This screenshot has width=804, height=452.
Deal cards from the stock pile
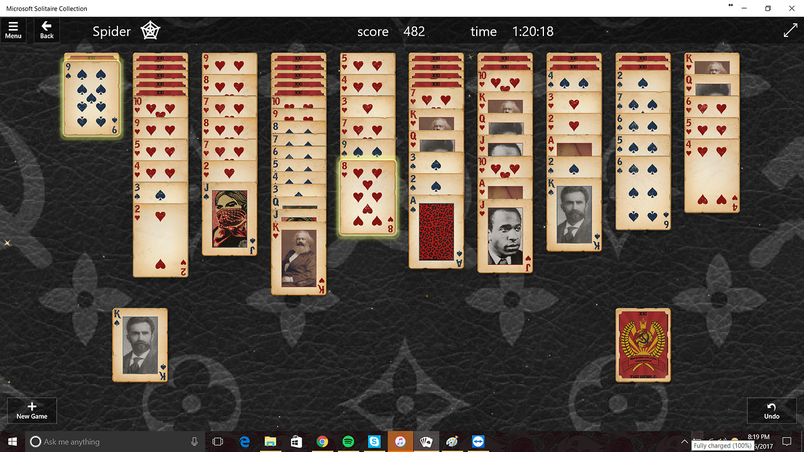coord(643,345)
